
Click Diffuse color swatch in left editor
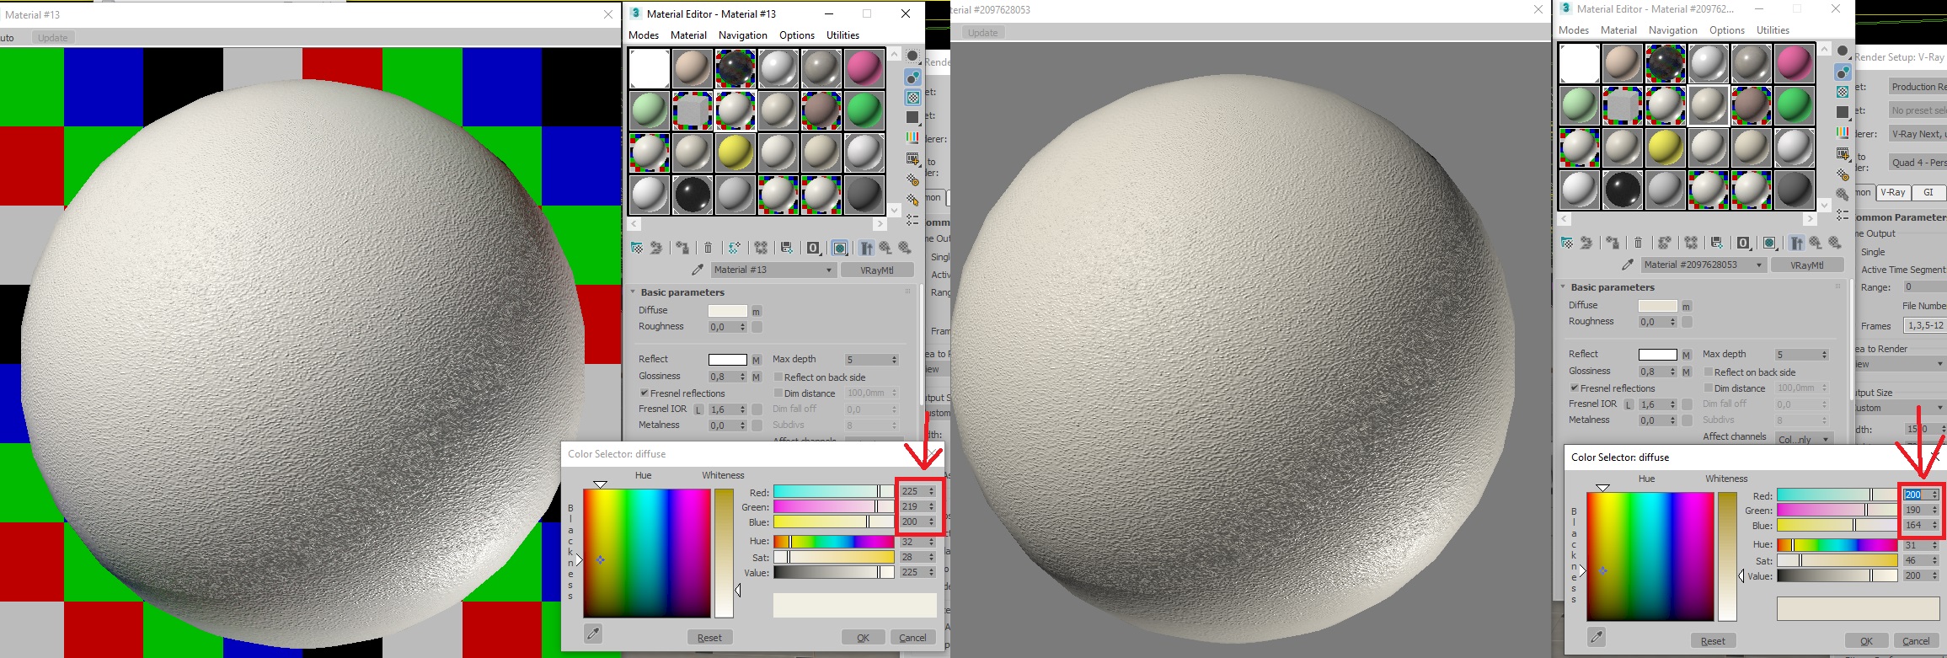point(727,311)
